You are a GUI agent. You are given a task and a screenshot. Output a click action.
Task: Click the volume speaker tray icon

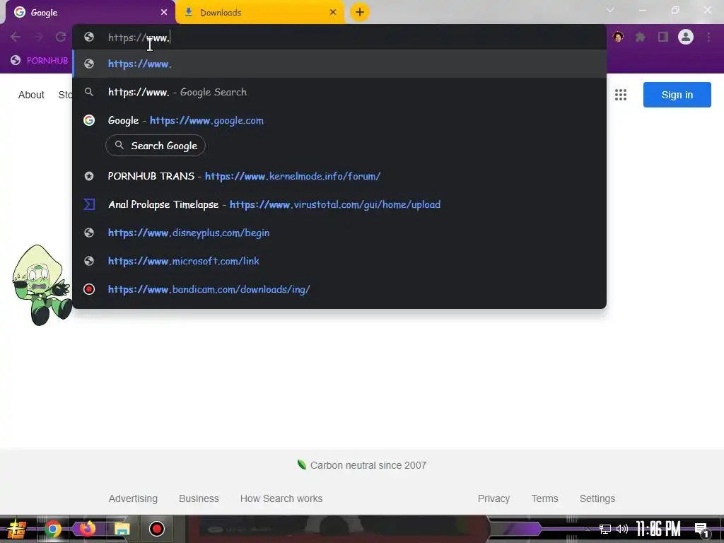(622, 529)
